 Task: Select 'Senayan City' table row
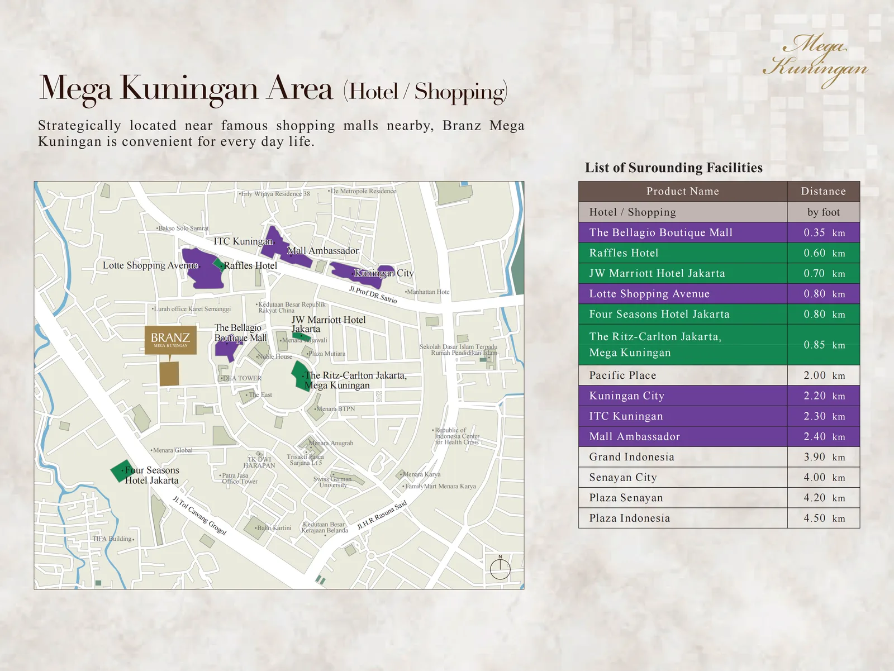click(x=719, y=477)
